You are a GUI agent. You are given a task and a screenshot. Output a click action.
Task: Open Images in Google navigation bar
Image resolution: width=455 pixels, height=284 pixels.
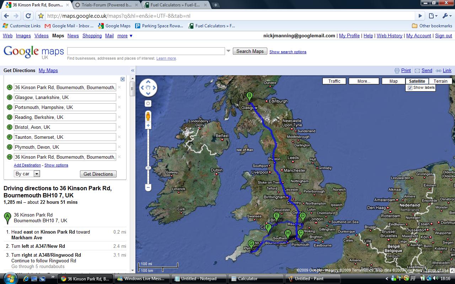click(23, 36)
